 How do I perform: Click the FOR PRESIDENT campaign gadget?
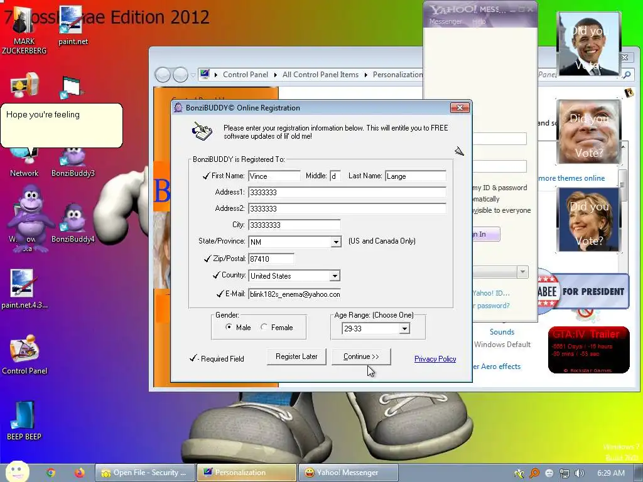pos(583,291)
